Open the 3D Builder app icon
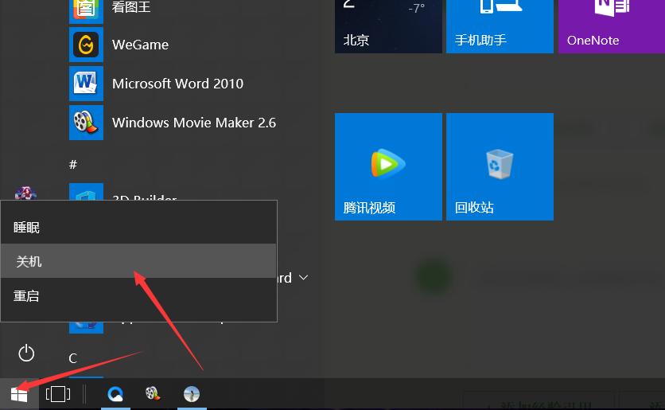The width and height of the screenshot is (665, 410). point(86,192)
